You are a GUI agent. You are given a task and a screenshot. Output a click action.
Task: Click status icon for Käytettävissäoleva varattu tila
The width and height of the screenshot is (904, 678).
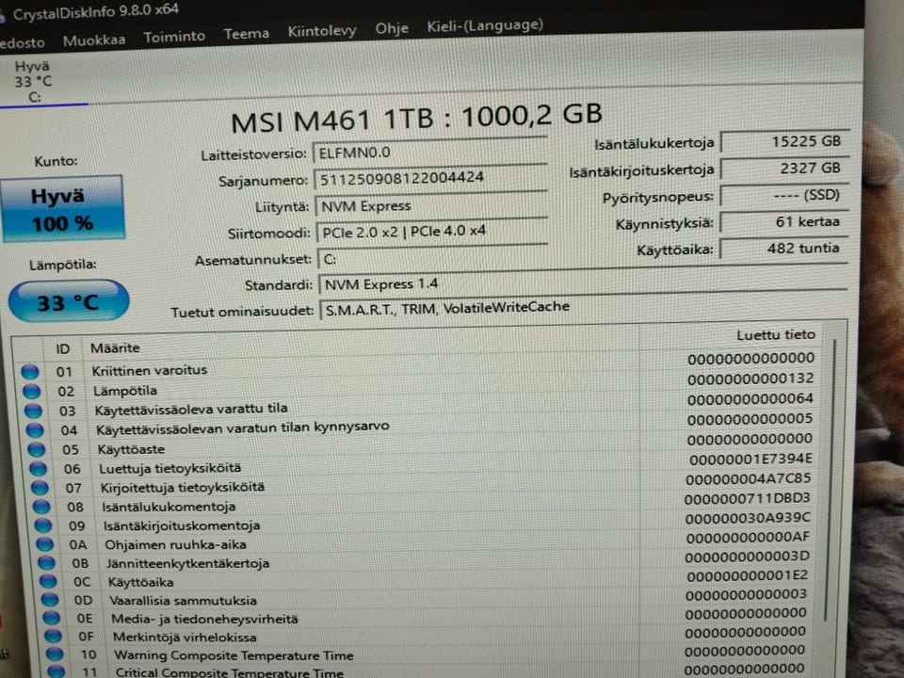[33, 411]
